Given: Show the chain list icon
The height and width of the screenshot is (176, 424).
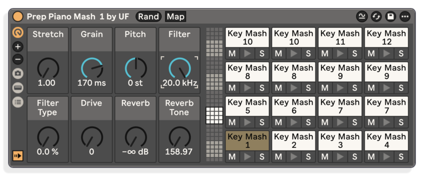Looking at the screenshot, I should [18, 102].
